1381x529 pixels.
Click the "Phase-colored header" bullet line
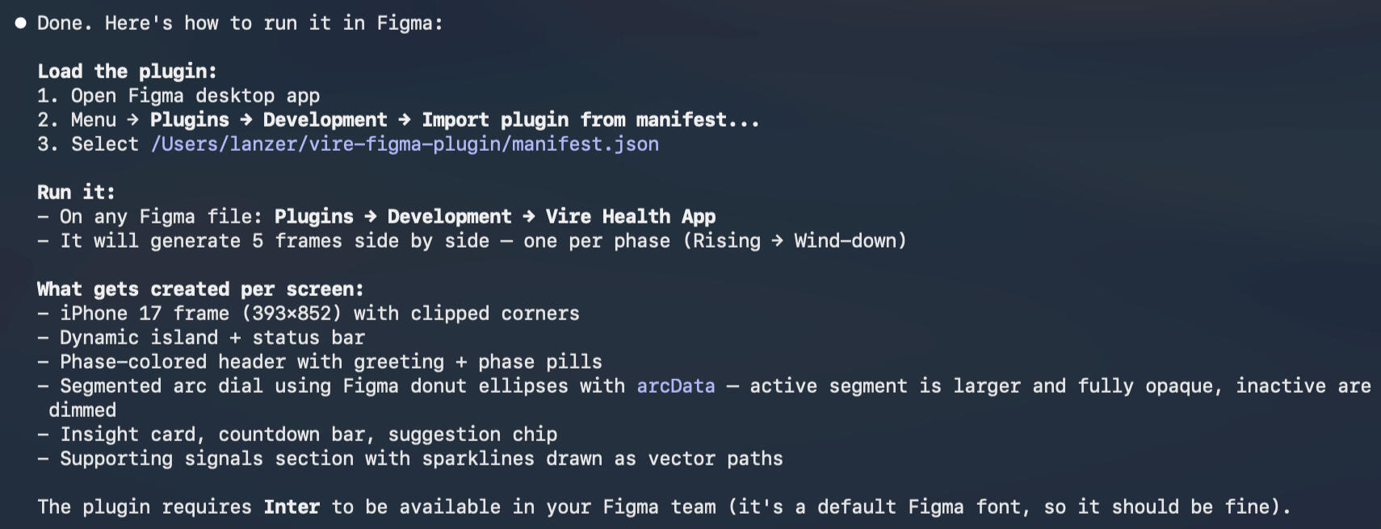(x=330, y=362)
